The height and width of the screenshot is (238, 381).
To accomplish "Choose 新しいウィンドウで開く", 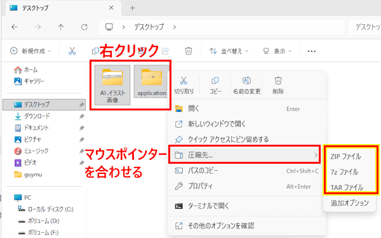I will 247,124.
